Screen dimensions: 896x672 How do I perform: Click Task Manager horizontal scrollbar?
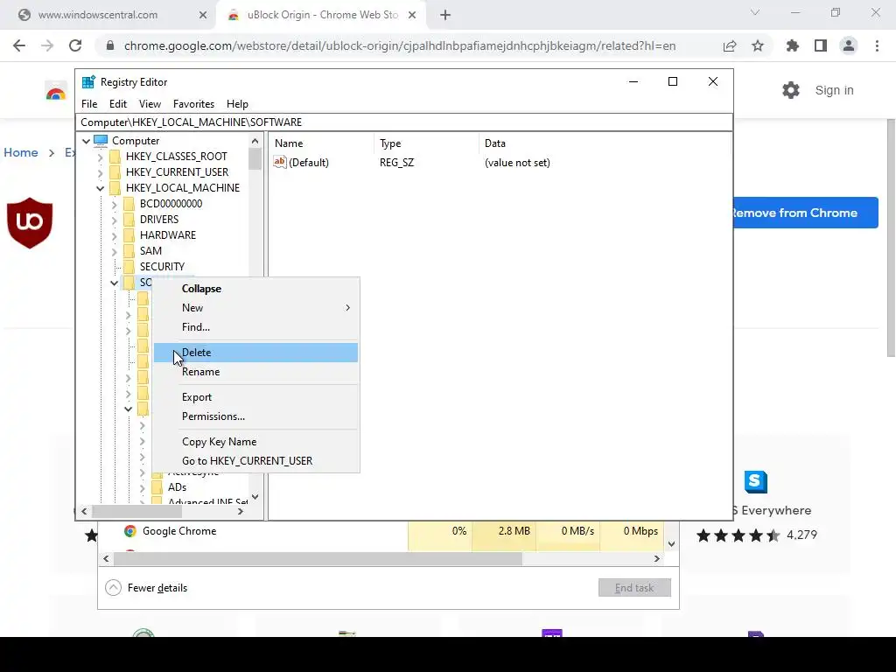(318, 559)
